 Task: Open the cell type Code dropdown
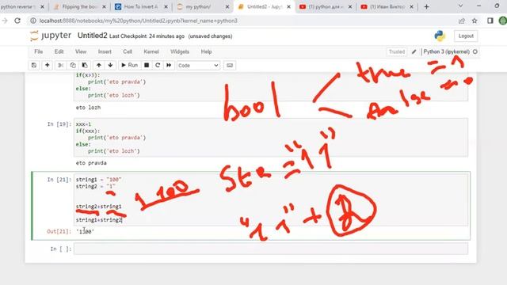point(198,65)
